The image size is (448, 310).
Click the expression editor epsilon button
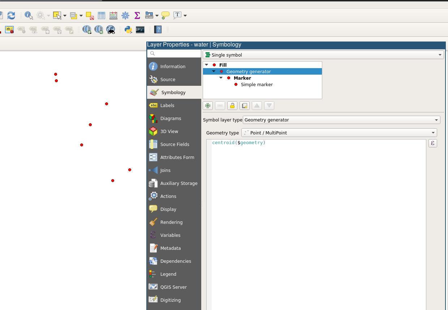point(432,143)
